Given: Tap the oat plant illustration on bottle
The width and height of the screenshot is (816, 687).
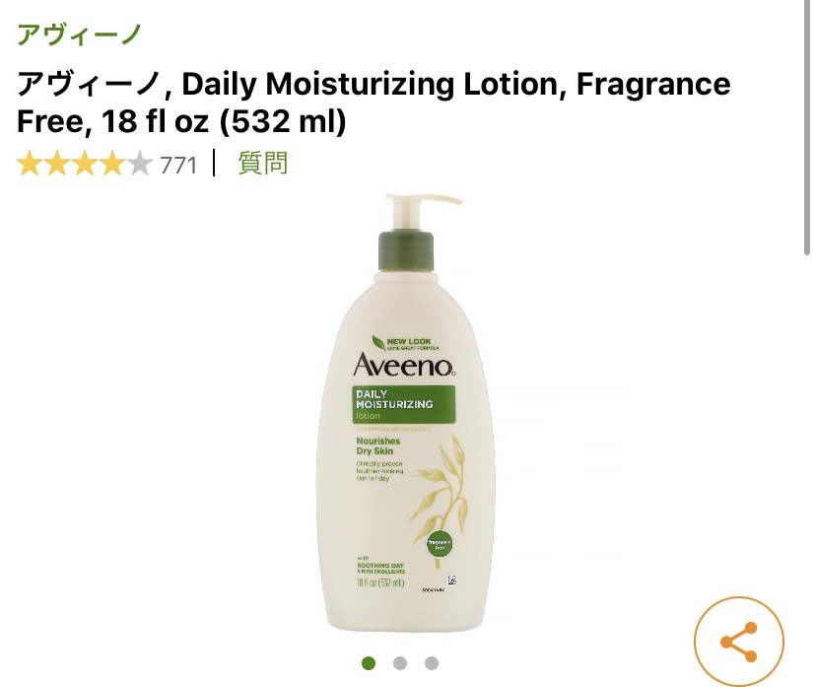Looking at the screenshot, I should click(442, 482).
